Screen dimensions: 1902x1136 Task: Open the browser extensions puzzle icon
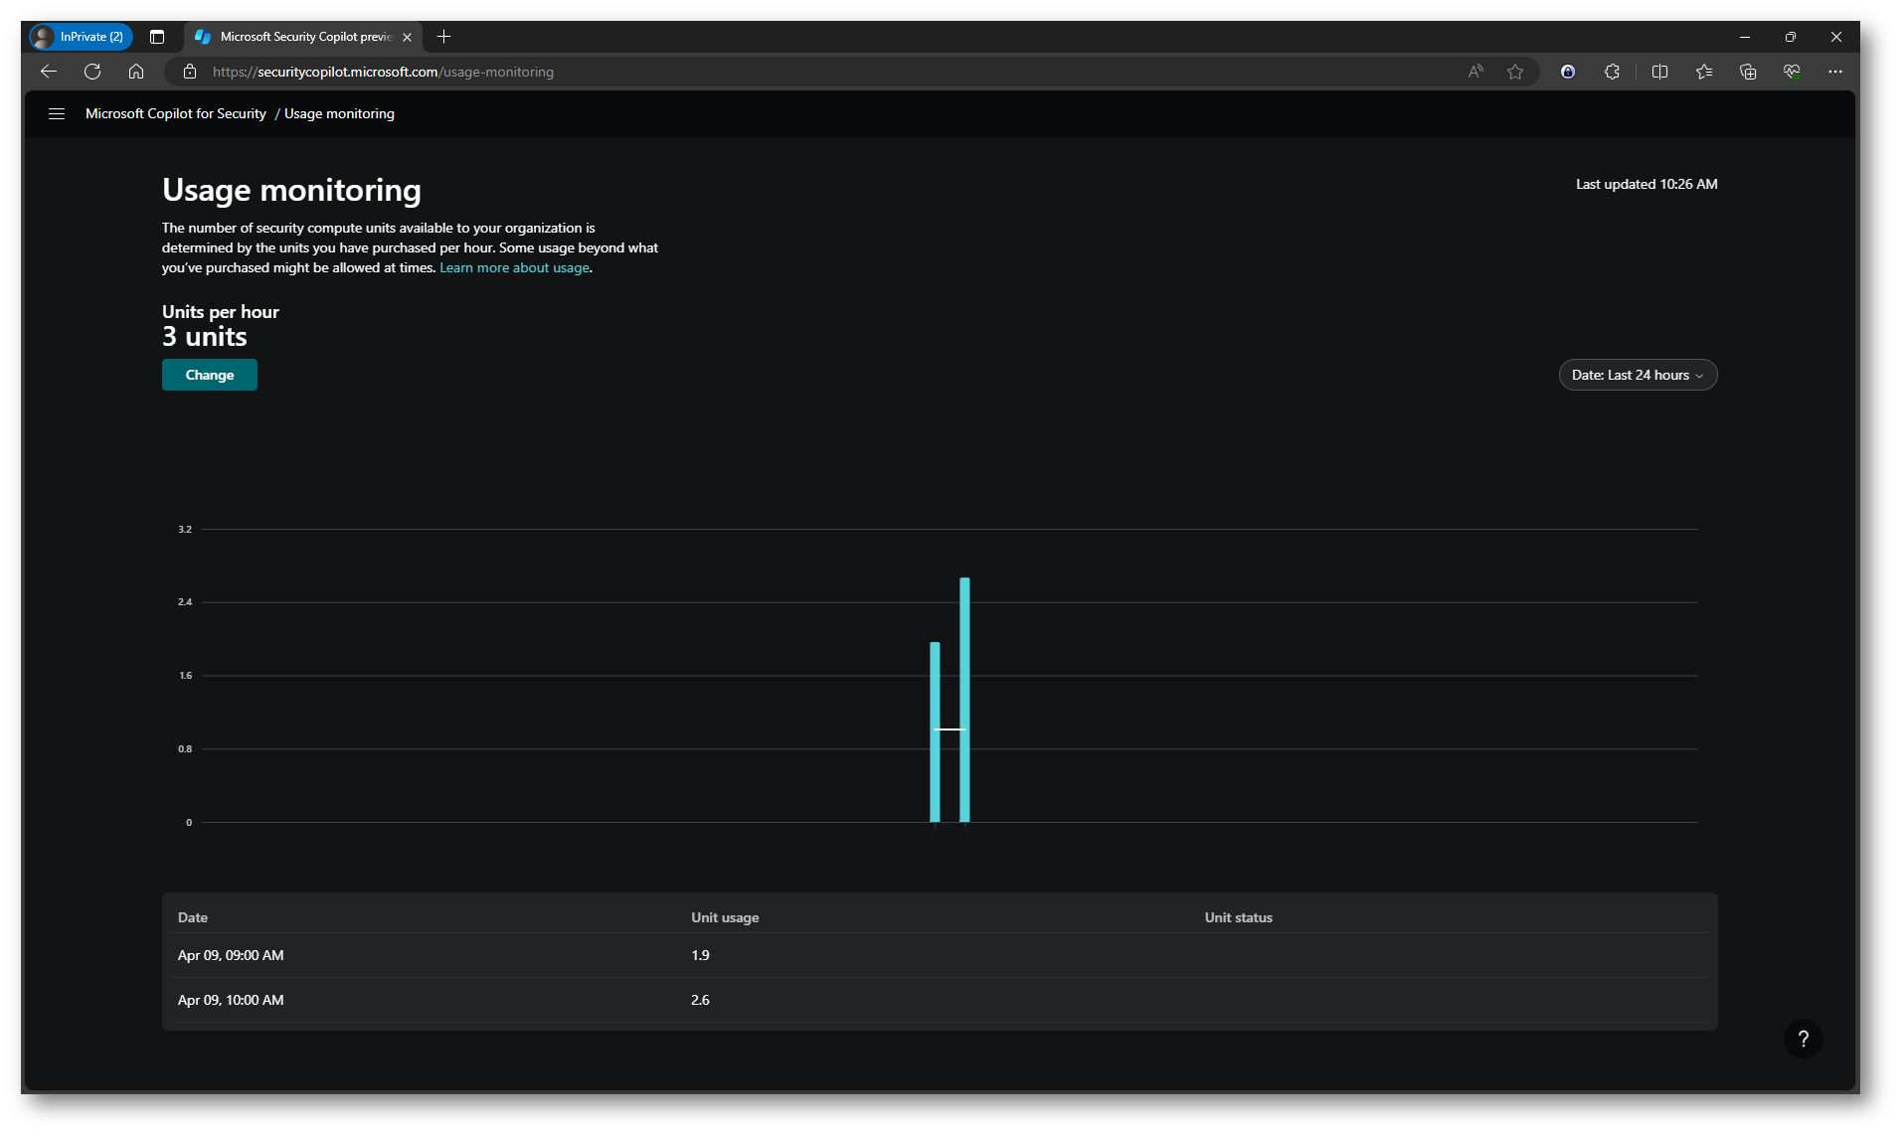click(x=1612, y=72)
